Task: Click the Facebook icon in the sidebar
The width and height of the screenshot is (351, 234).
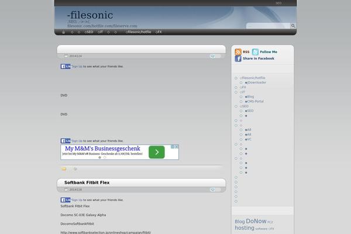Action: pyautogui.click(x=238, y=58)
